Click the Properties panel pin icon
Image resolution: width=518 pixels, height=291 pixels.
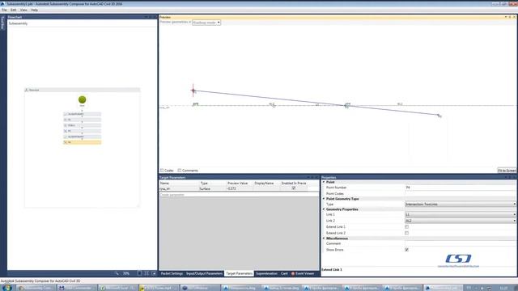(510, 177)
